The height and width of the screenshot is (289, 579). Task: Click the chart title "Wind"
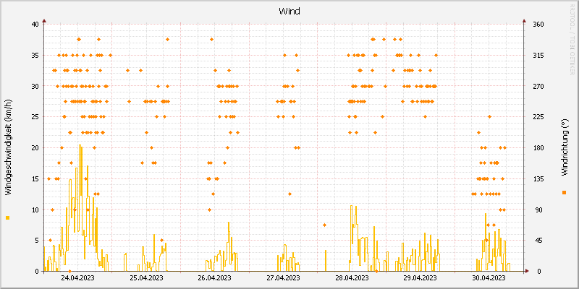point(289,12)
